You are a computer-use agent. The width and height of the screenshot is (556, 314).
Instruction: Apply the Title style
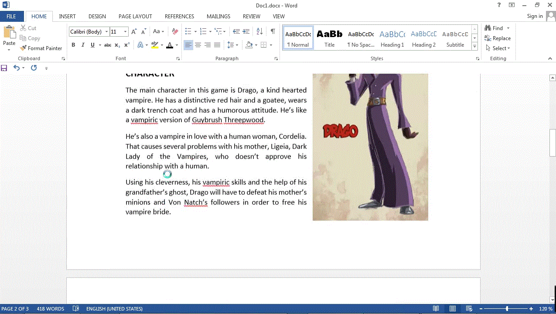330,38
